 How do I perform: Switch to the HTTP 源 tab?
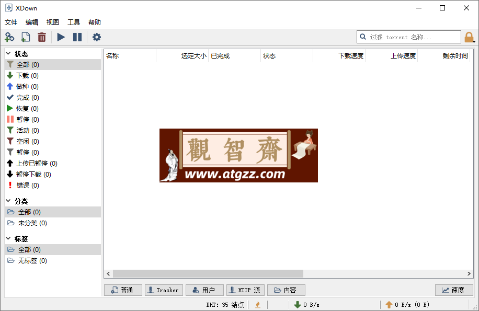(x=245, y=290)
